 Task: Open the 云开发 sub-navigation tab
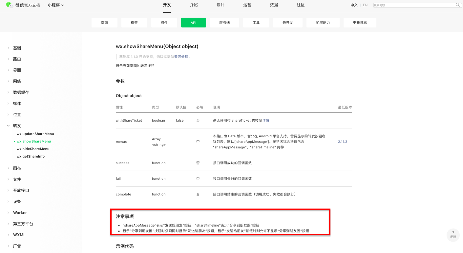click(x=288, y=23)
